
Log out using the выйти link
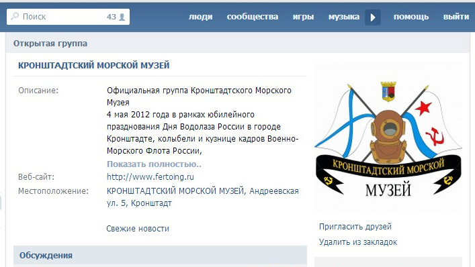tap(456, 17)
